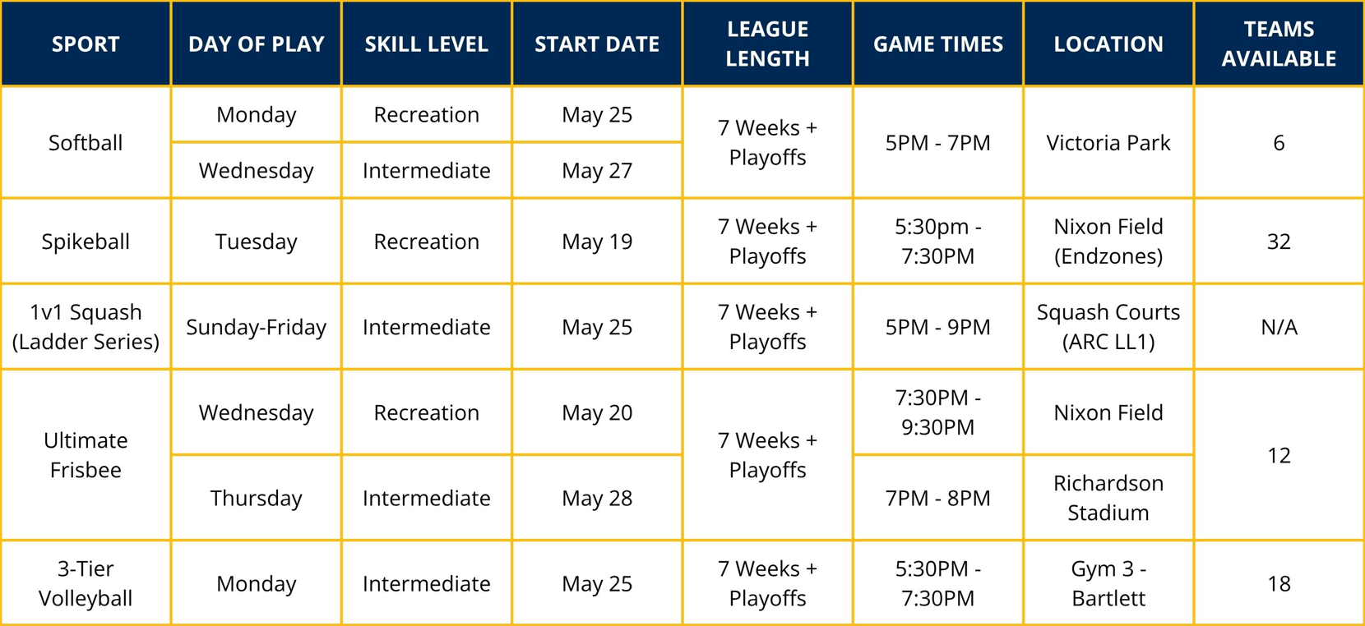
Task: Select the DAY OF PLAY header
Action: [257, 44]
